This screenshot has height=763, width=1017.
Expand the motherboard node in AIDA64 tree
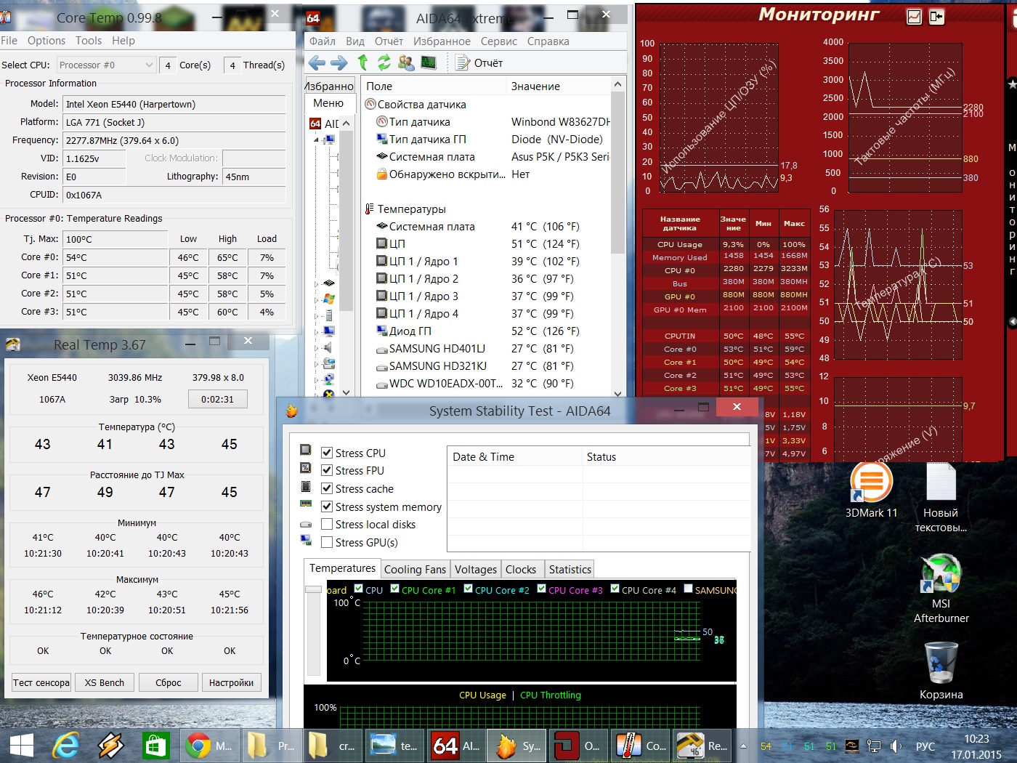coord(316,283)
